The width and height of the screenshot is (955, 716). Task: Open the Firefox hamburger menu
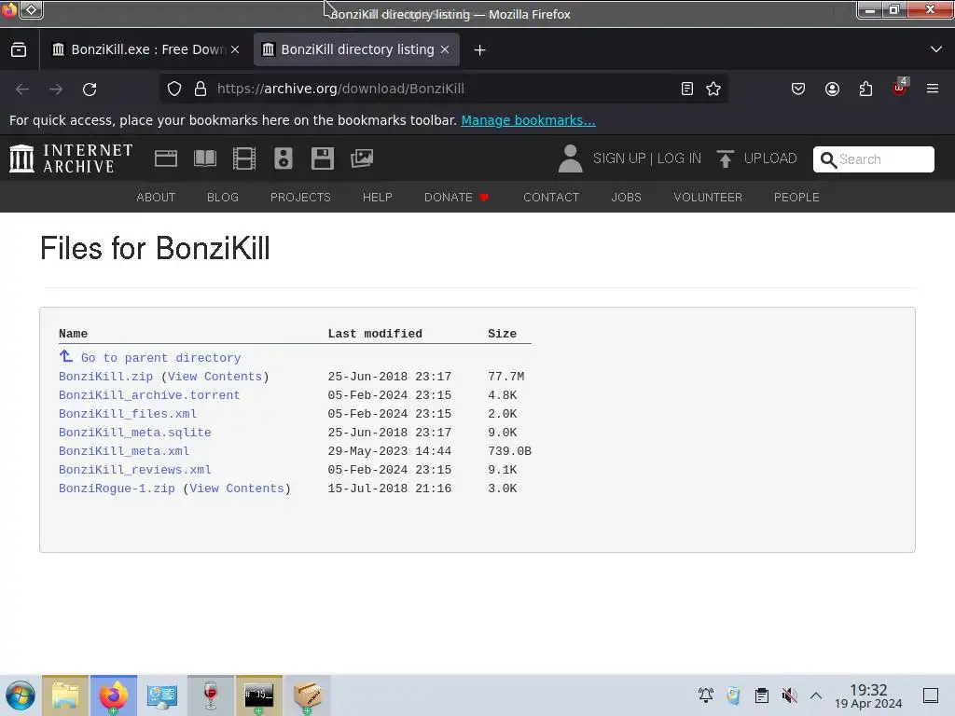(933, 89)
